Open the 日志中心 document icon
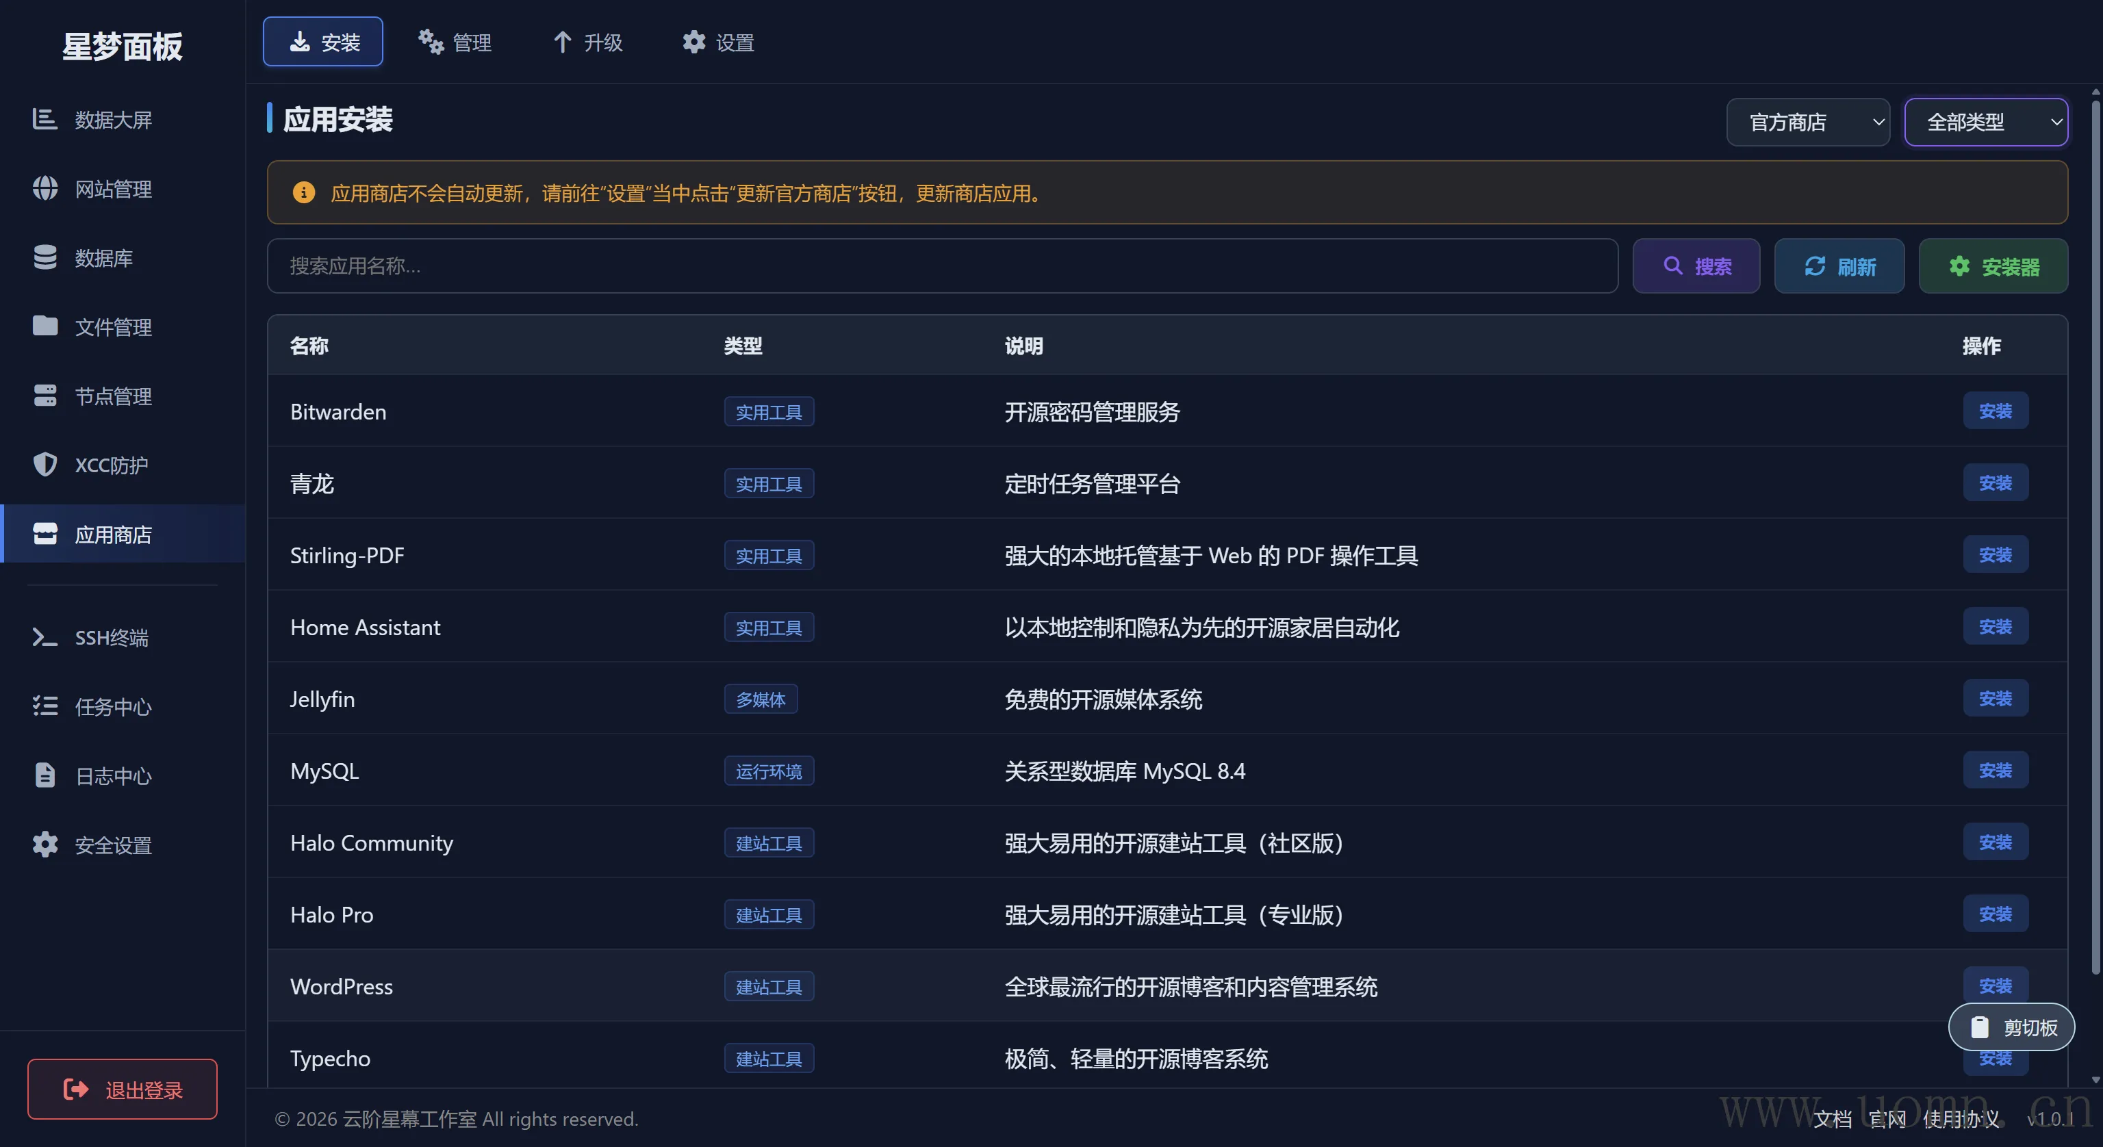Image resolution: width=2103 pixels, height=1147 pixels. [x=45, y=775]
